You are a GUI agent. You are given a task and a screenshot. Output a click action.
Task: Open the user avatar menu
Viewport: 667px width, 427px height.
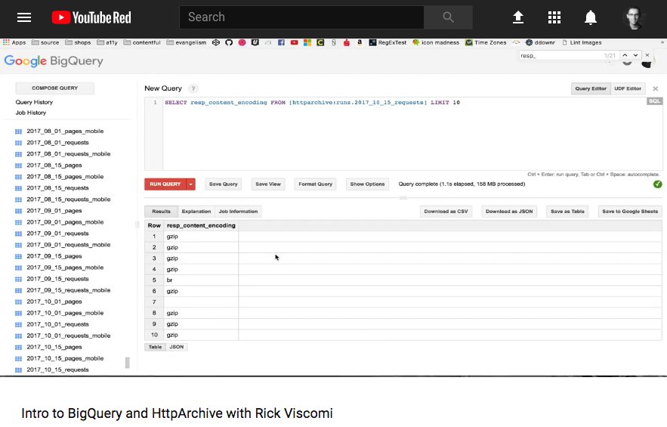tap(634, 18)
